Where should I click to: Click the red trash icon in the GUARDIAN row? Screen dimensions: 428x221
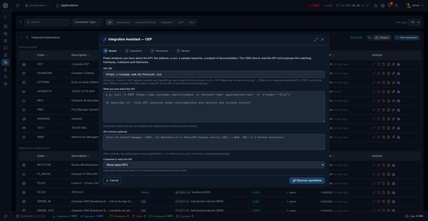click(x=379, y=73)
